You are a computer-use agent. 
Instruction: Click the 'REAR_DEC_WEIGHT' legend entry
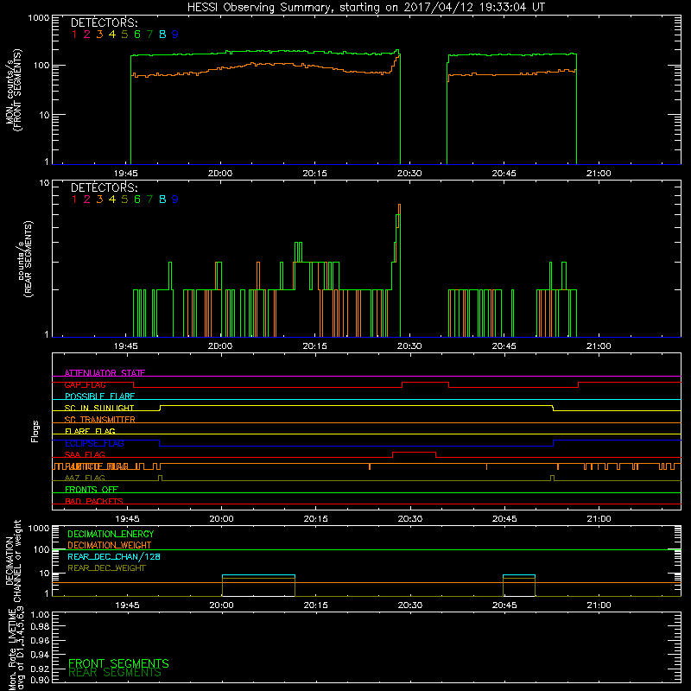point(106,568)
